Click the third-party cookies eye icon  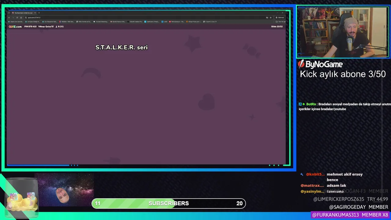pyautogui.click(x=267, y=17)
